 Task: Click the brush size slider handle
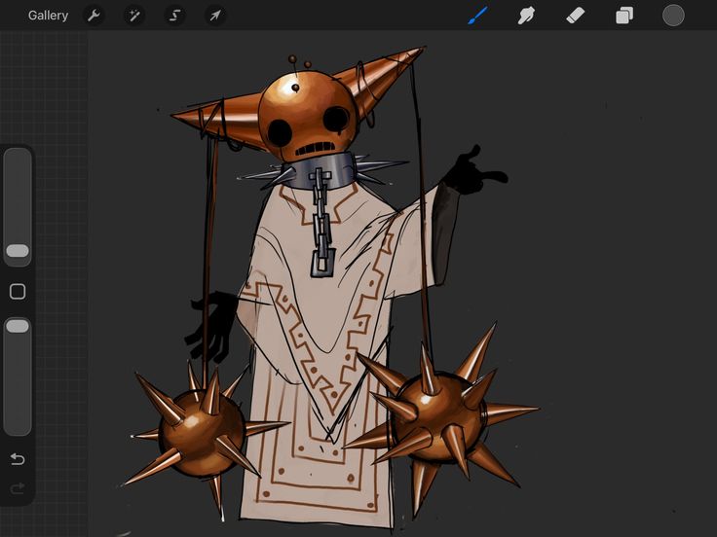tap(18, 251)
